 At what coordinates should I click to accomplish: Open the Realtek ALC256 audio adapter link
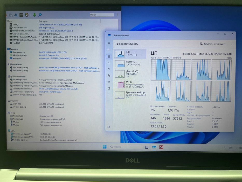(x=69, y=71)
